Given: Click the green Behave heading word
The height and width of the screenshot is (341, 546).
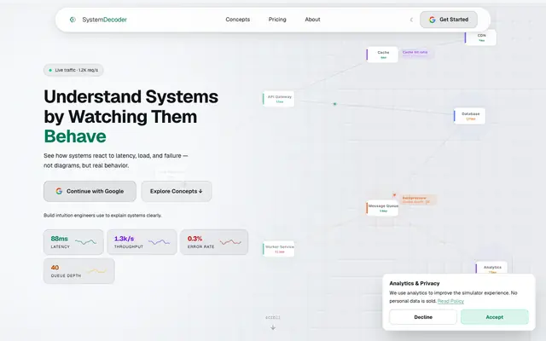Looking at the screenshot, I should point(75,136).
